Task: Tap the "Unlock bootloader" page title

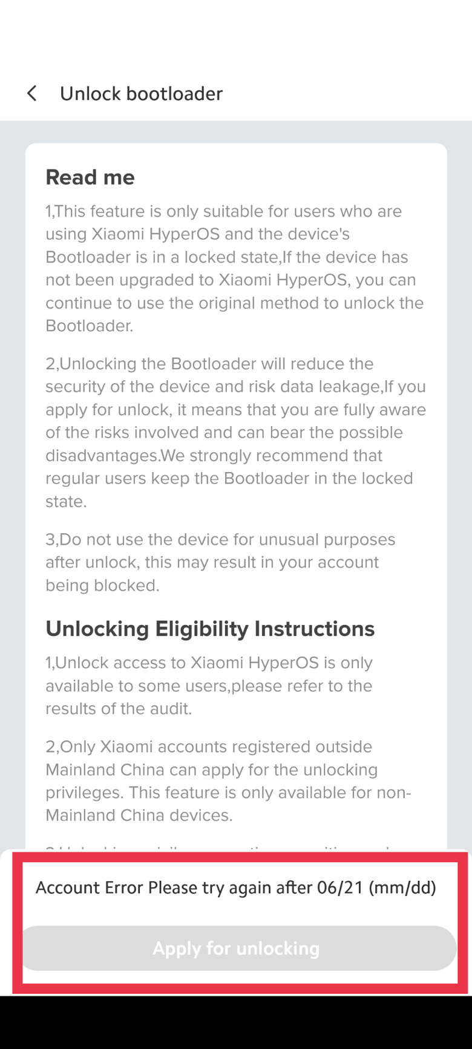Action: coord(141,93)
